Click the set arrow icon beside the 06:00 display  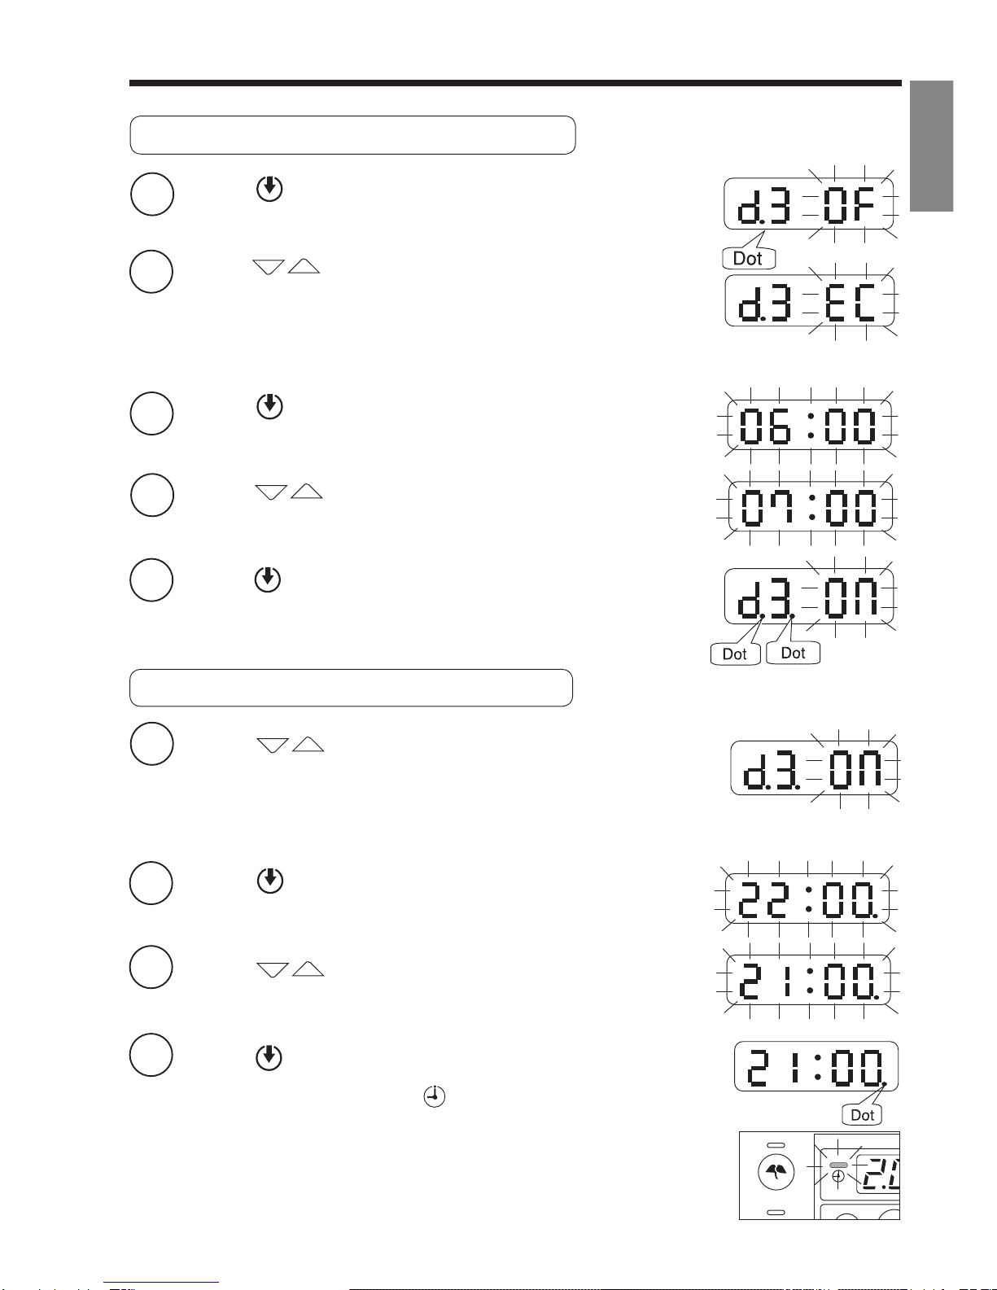[269, 405]
